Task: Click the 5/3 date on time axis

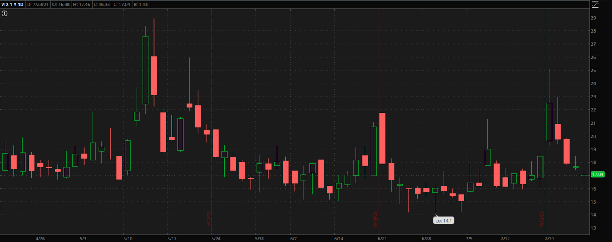Action: 83,239
